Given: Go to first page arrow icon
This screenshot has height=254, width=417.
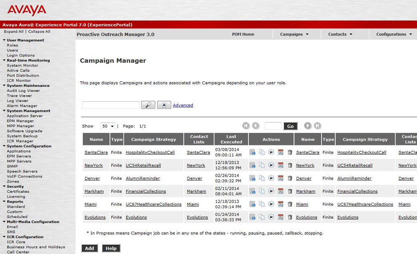Looking at the screenshot, I should [246, 126].
